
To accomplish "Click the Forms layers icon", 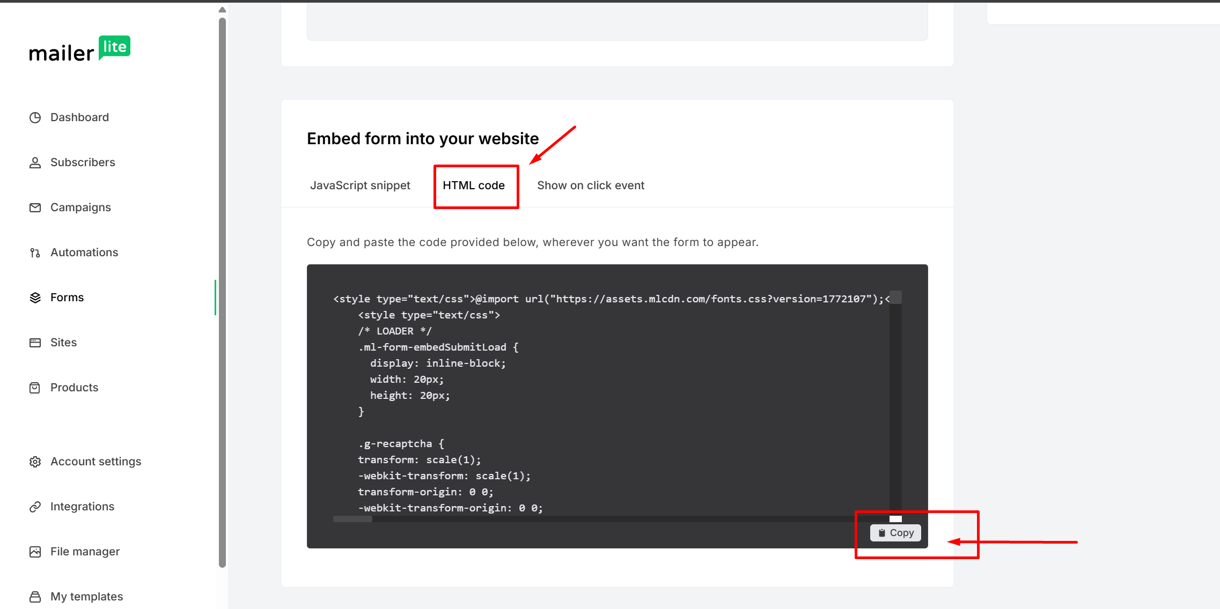I will (35, 298).
